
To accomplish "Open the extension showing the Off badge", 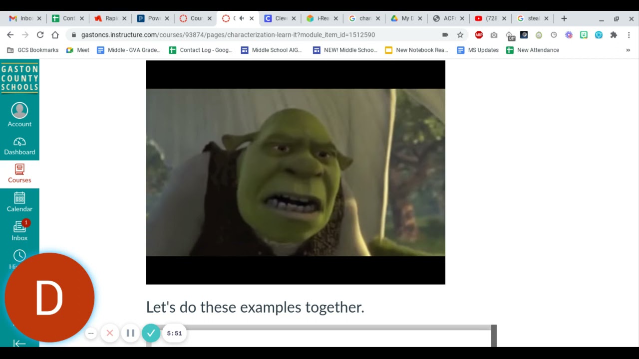I will pyautogui.click(x=509, y=35).
